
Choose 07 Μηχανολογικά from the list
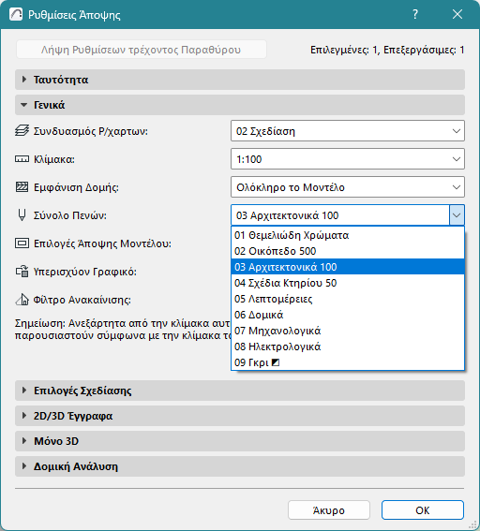click(348, 331)
